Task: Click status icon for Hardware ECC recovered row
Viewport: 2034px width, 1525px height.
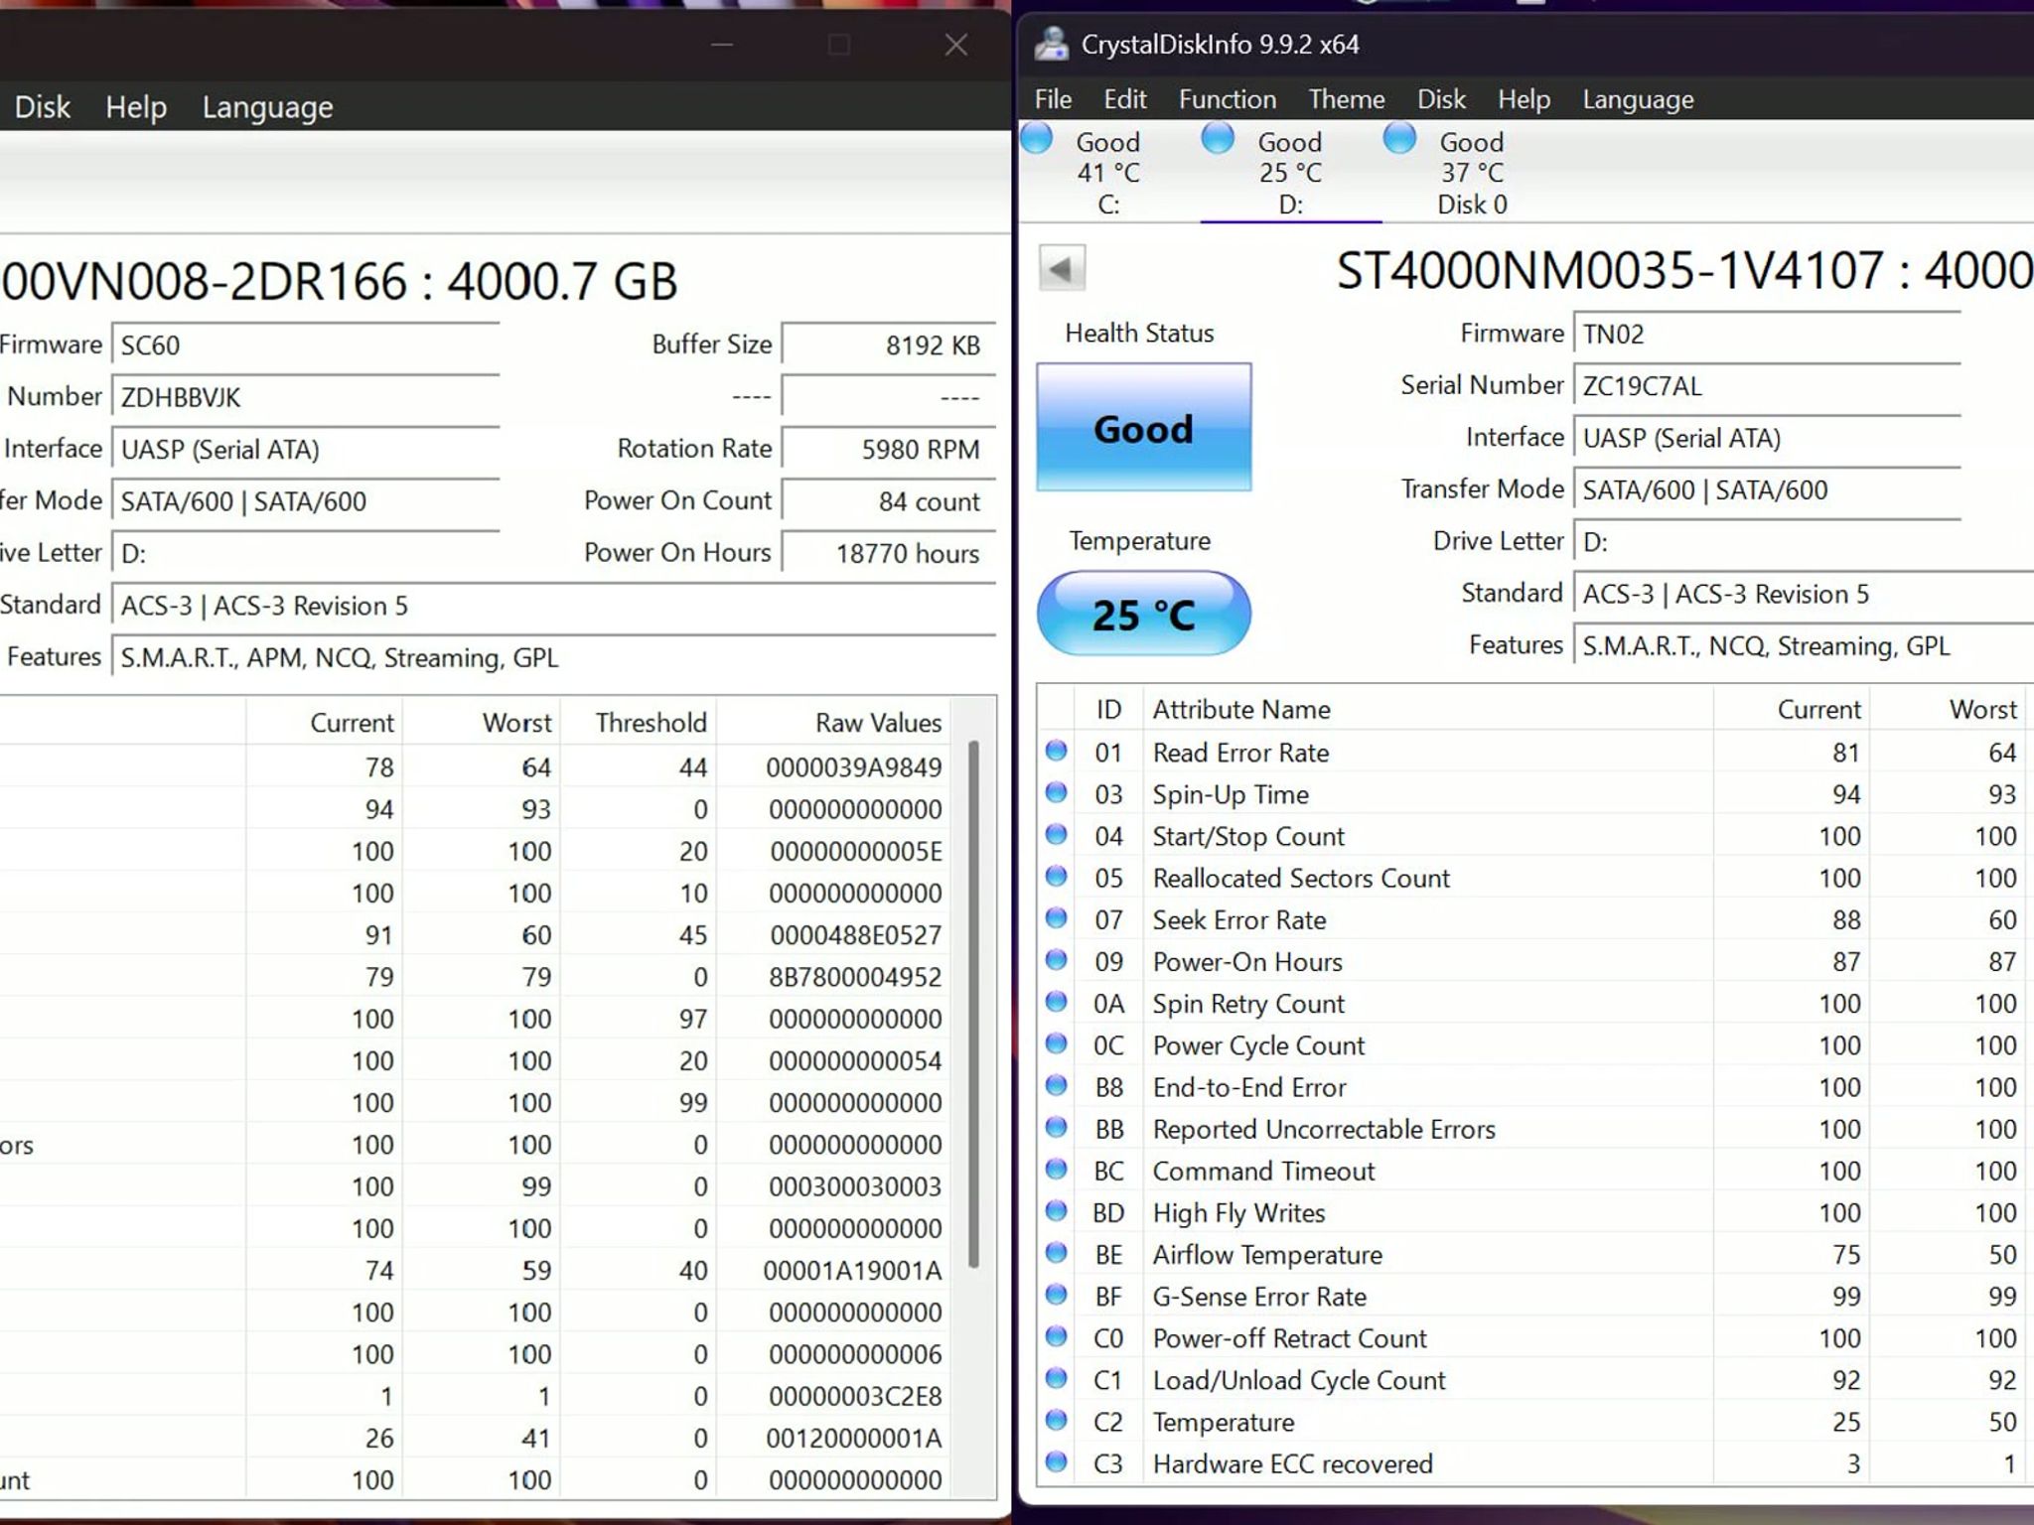Action: coord(1056,1462)
